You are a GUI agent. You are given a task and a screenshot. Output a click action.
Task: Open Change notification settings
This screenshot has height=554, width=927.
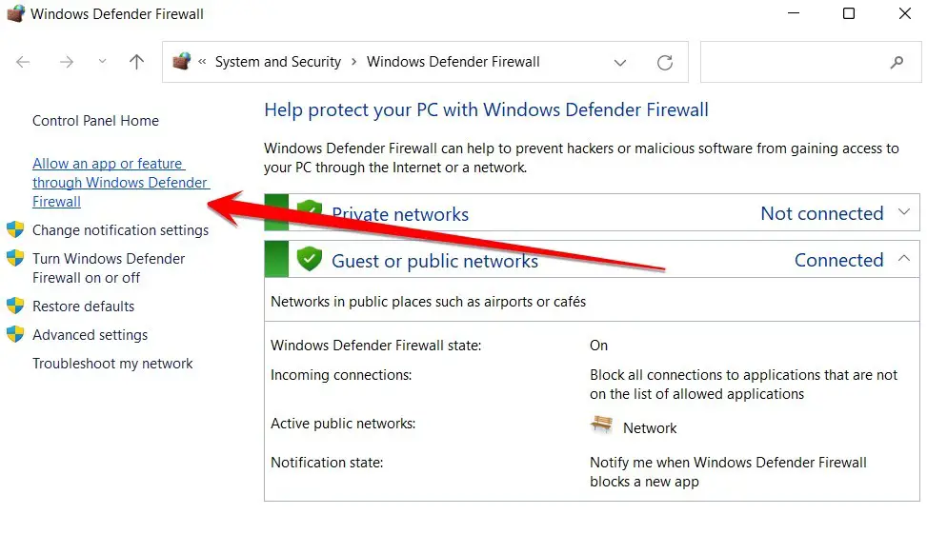click(x=121, y=230)
